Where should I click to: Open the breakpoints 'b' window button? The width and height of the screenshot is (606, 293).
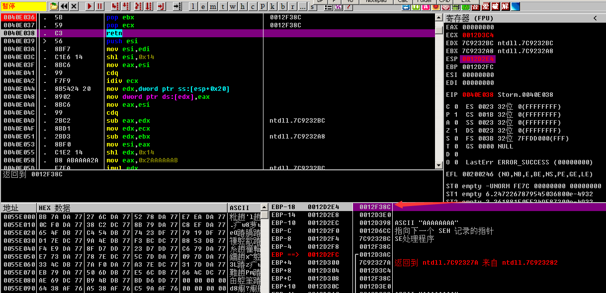pyautogui.click(x=283, y=6)
